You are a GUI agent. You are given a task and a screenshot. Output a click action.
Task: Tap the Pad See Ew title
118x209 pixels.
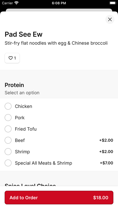click(x=23, y=34)
